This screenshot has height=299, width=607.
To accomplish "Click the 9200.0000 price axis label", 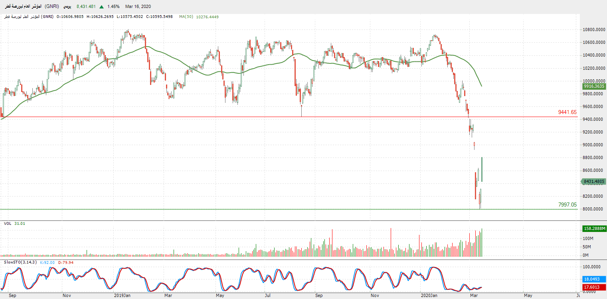I will [593, 132].
